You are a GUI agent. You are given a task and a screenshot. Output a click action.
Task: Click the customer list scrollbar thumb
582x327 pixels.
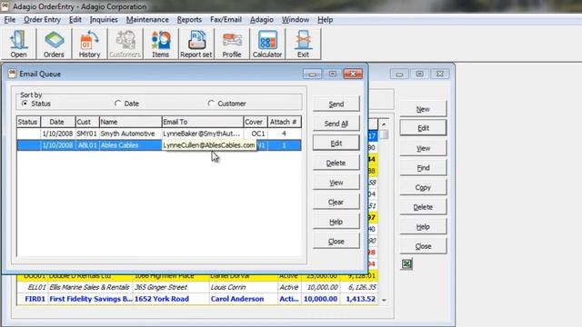click(x=384, y=134)
